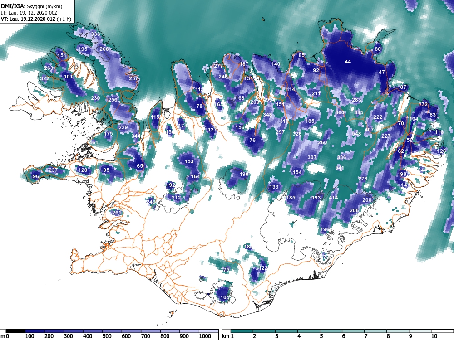Click visibility value 237 on the map
454x340 pixels.
click(x=53, y=170)
